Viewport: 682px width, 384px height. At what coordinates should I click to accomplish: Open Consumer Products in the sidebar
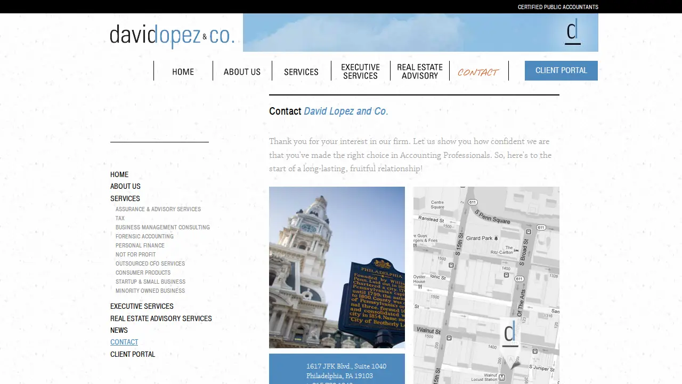point(143,273)
